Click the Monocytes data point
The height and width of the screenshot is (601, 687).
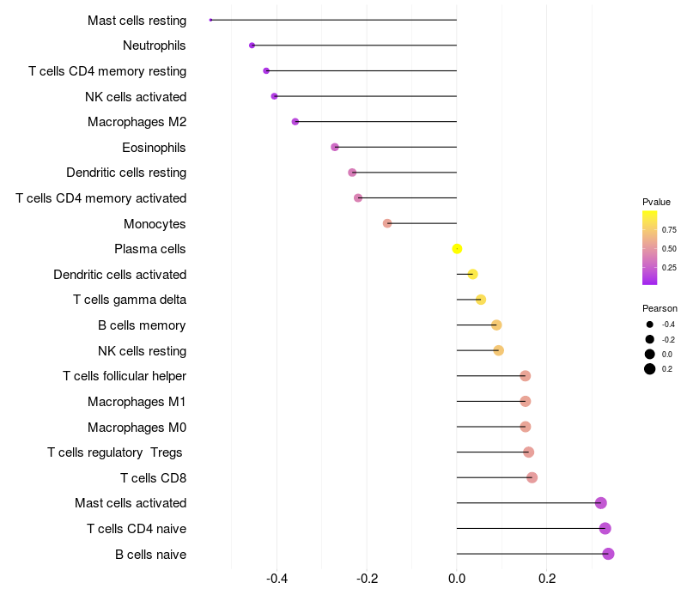pos(387,223)
